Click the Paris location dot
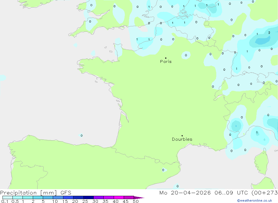Image resolution: width=278 pixels, height=203 pixels. (166, 58)
